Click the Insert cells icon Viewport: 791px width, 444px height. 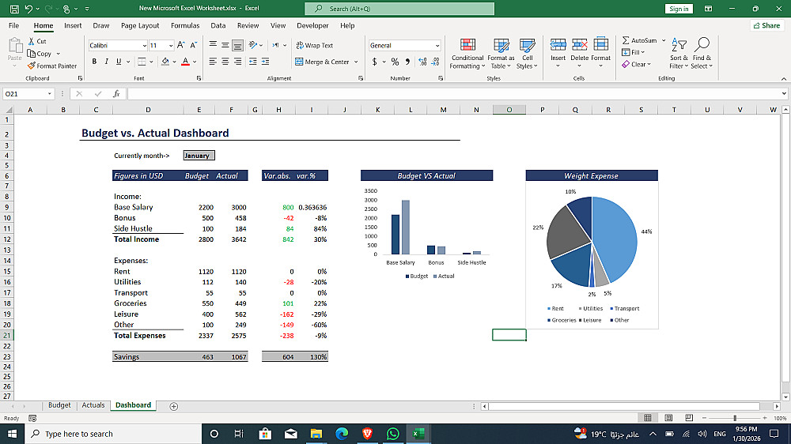(x=558, y=45)
